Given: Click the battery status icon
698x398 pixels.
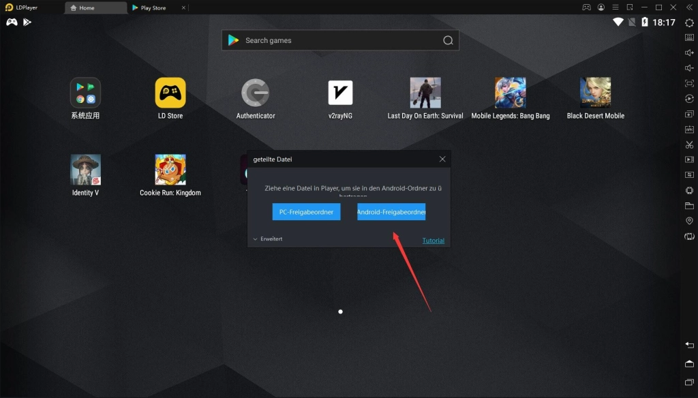Looking at the screenshot, I should point(645,22).
